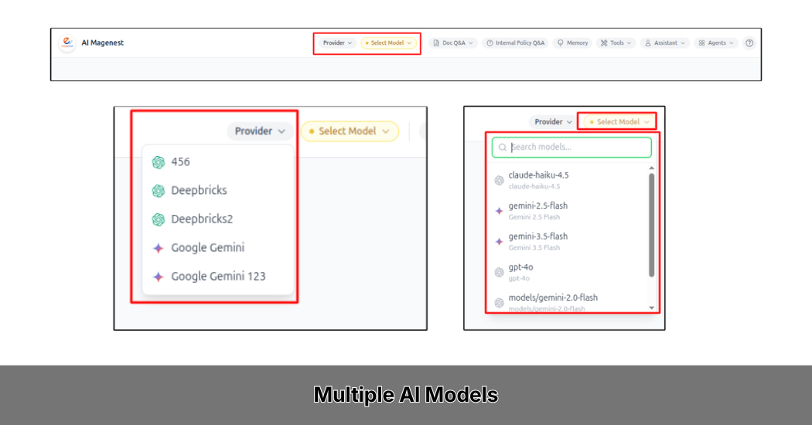Select the Google Gemini 123 provider
The width and height of the screenshot is (812, 425).
coord(218,277)
